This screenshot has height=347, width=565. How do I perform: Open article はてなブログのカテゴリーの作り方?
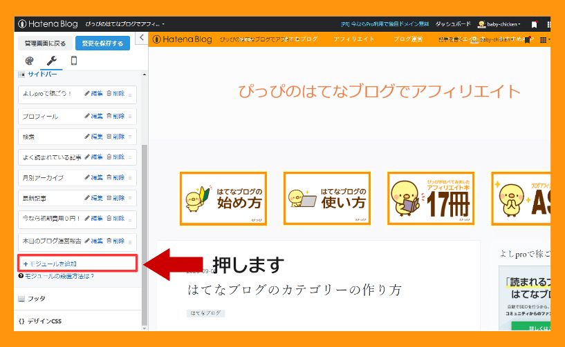(x=295, y=290)
